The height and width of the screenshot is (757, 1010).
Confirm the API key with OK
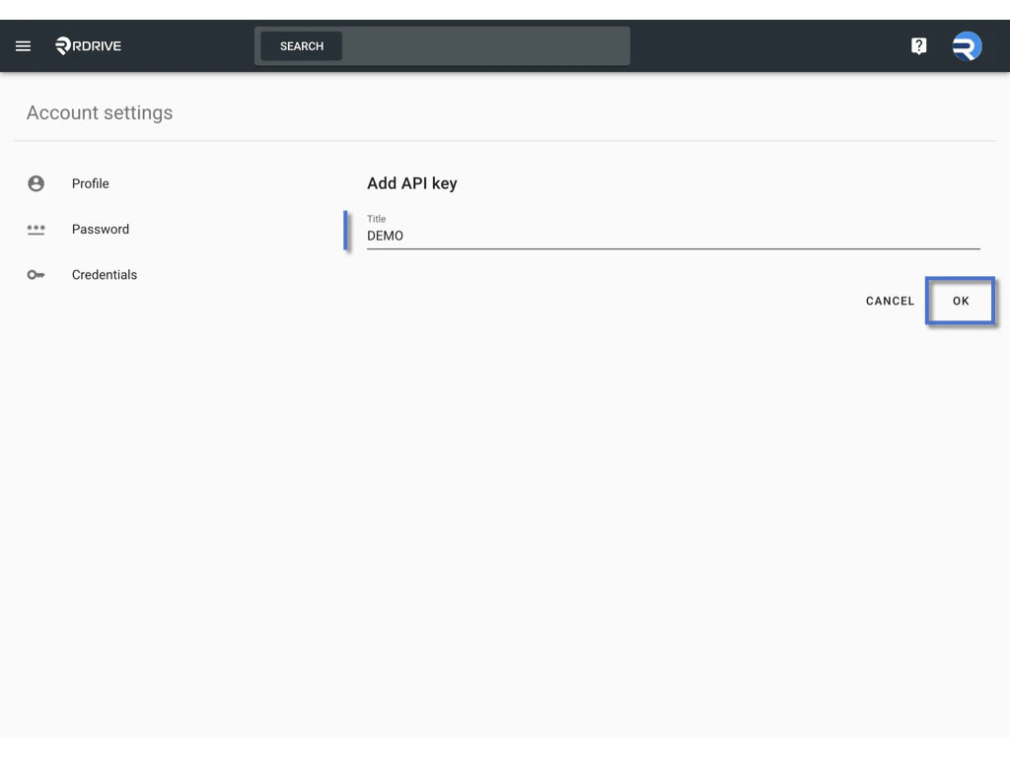click(960, 301)
